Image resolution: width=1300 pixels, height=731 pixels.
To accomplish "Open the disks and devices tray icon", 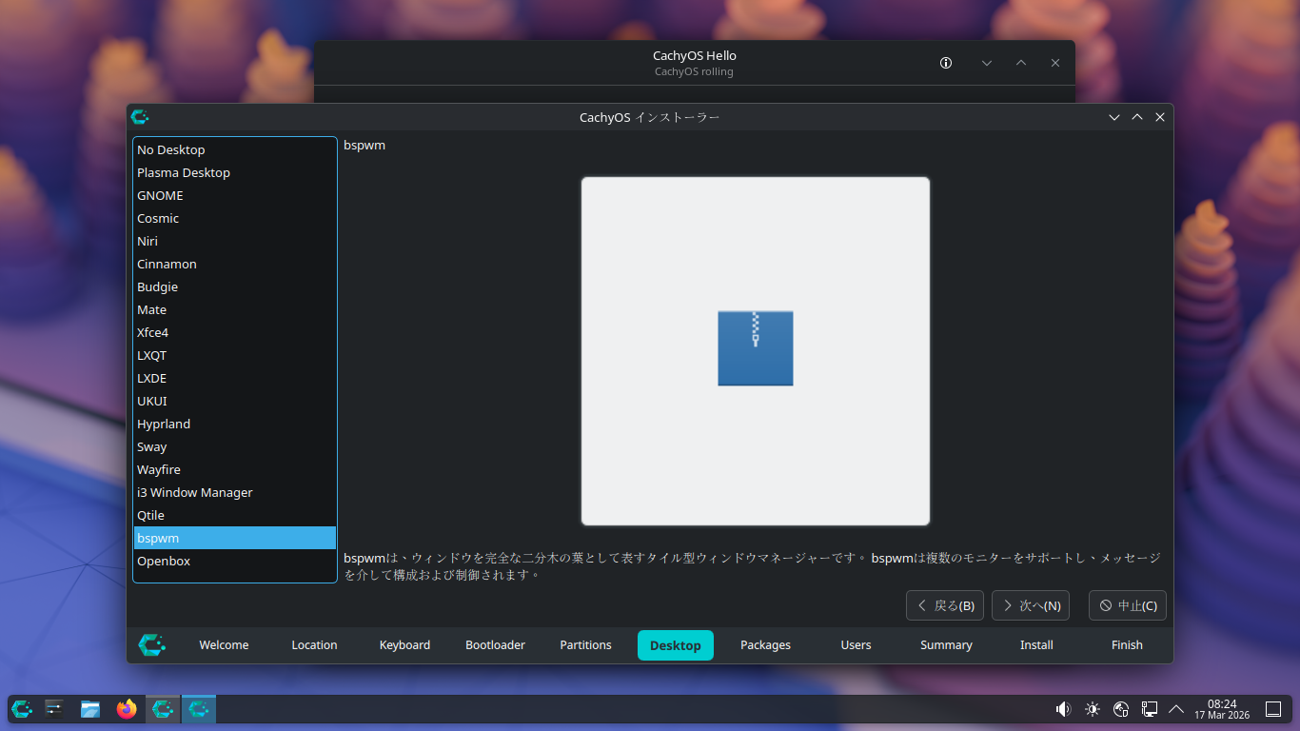I will 1121,709.
